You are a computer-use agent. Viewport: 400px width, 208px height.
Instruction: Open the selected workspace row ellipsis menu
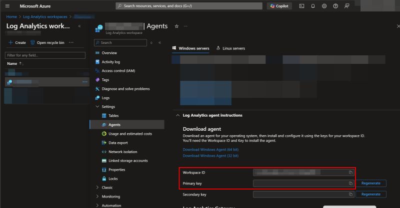pyautogui.click(x=85, y=82)
